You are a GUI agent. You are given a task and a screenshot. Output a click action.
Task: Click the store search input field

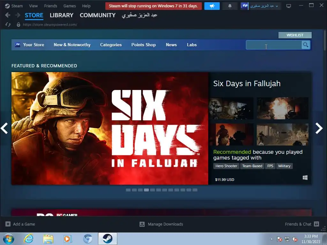274,45
